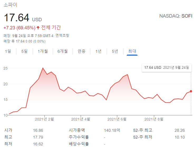
Task: Click the 폐장 후 17.64 after-hours text
Action: pos(24,41)
